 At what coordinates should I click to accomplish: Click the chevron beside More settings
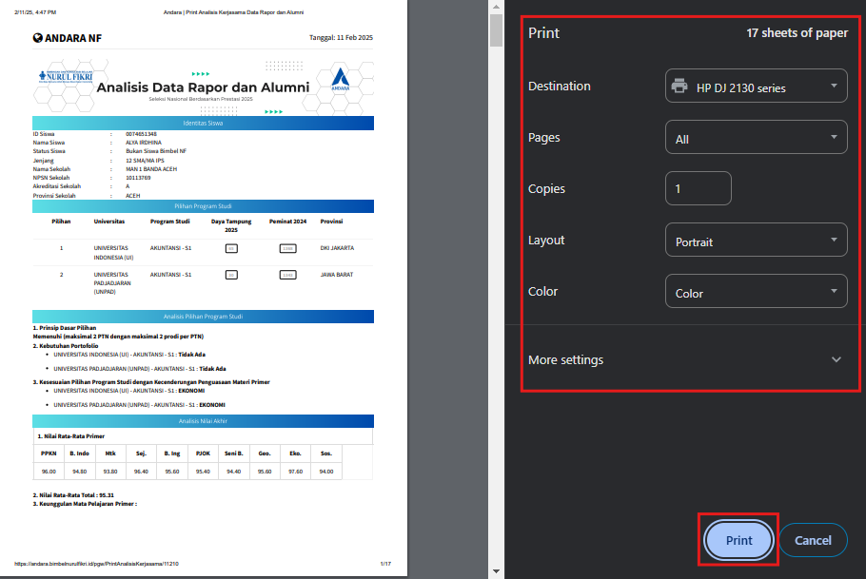pos(836,359)
